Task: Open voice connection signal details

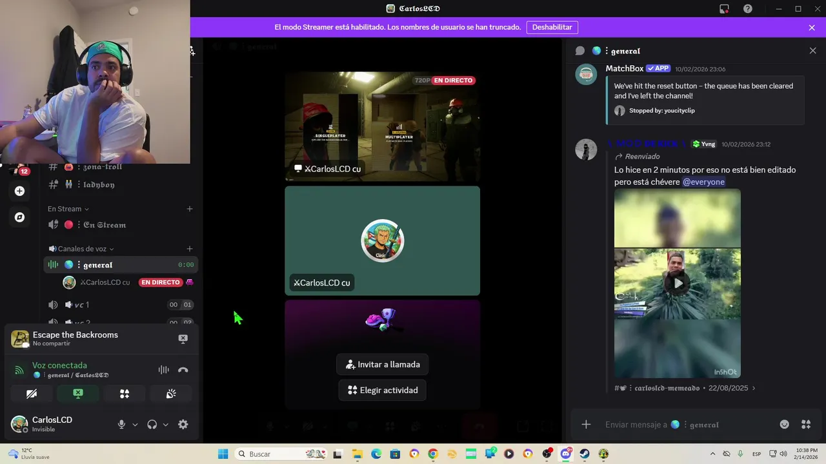Action: (19, 370)
